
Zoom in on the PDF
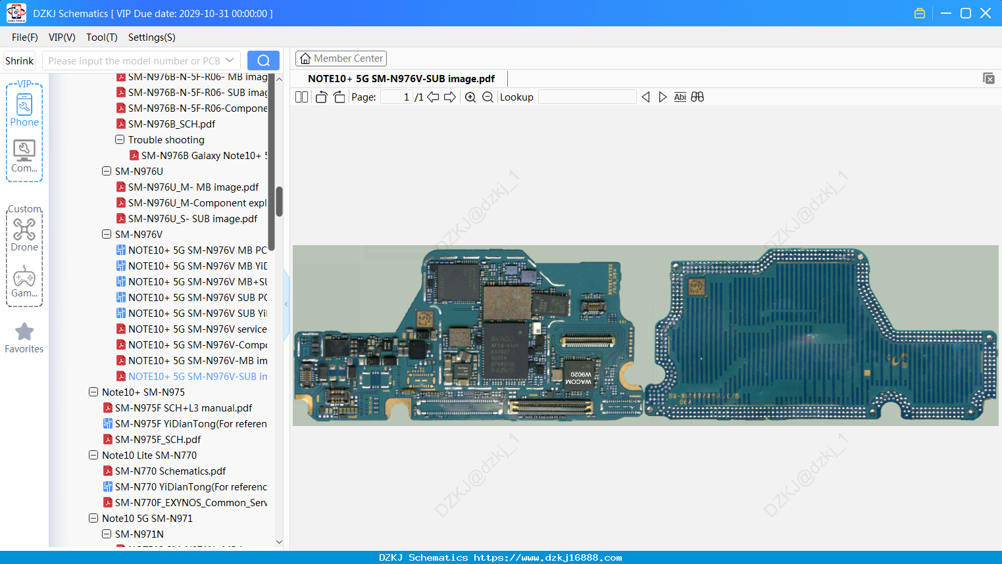tap(470, 97)
